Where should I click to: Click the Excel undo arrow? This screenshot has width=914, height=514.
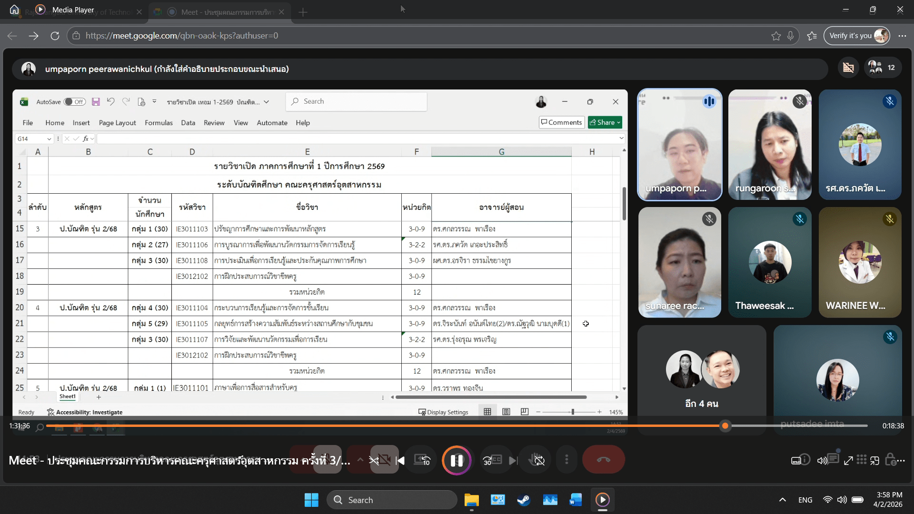click(x=110, y=102)
